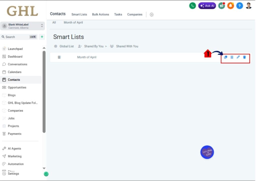Image resolution: width=256 pixels, height=181 pixels.
Task: Go to Launchpad in sidebar
Action: [x=15, y=49]
